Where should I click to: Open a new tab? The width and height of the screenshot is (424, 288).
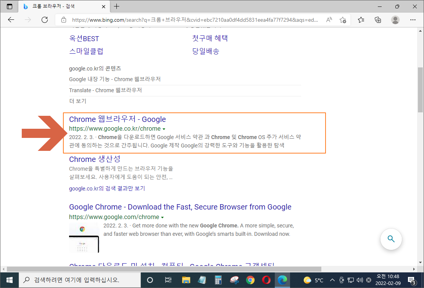coord(116,6)
